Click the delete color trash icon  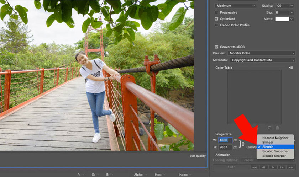click(x=277, y=128)
